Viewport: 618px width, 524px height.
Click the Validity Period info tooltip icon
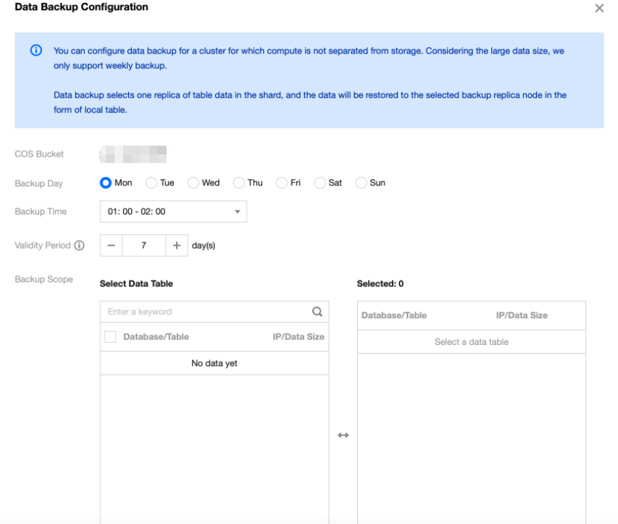tap(79, 246)
